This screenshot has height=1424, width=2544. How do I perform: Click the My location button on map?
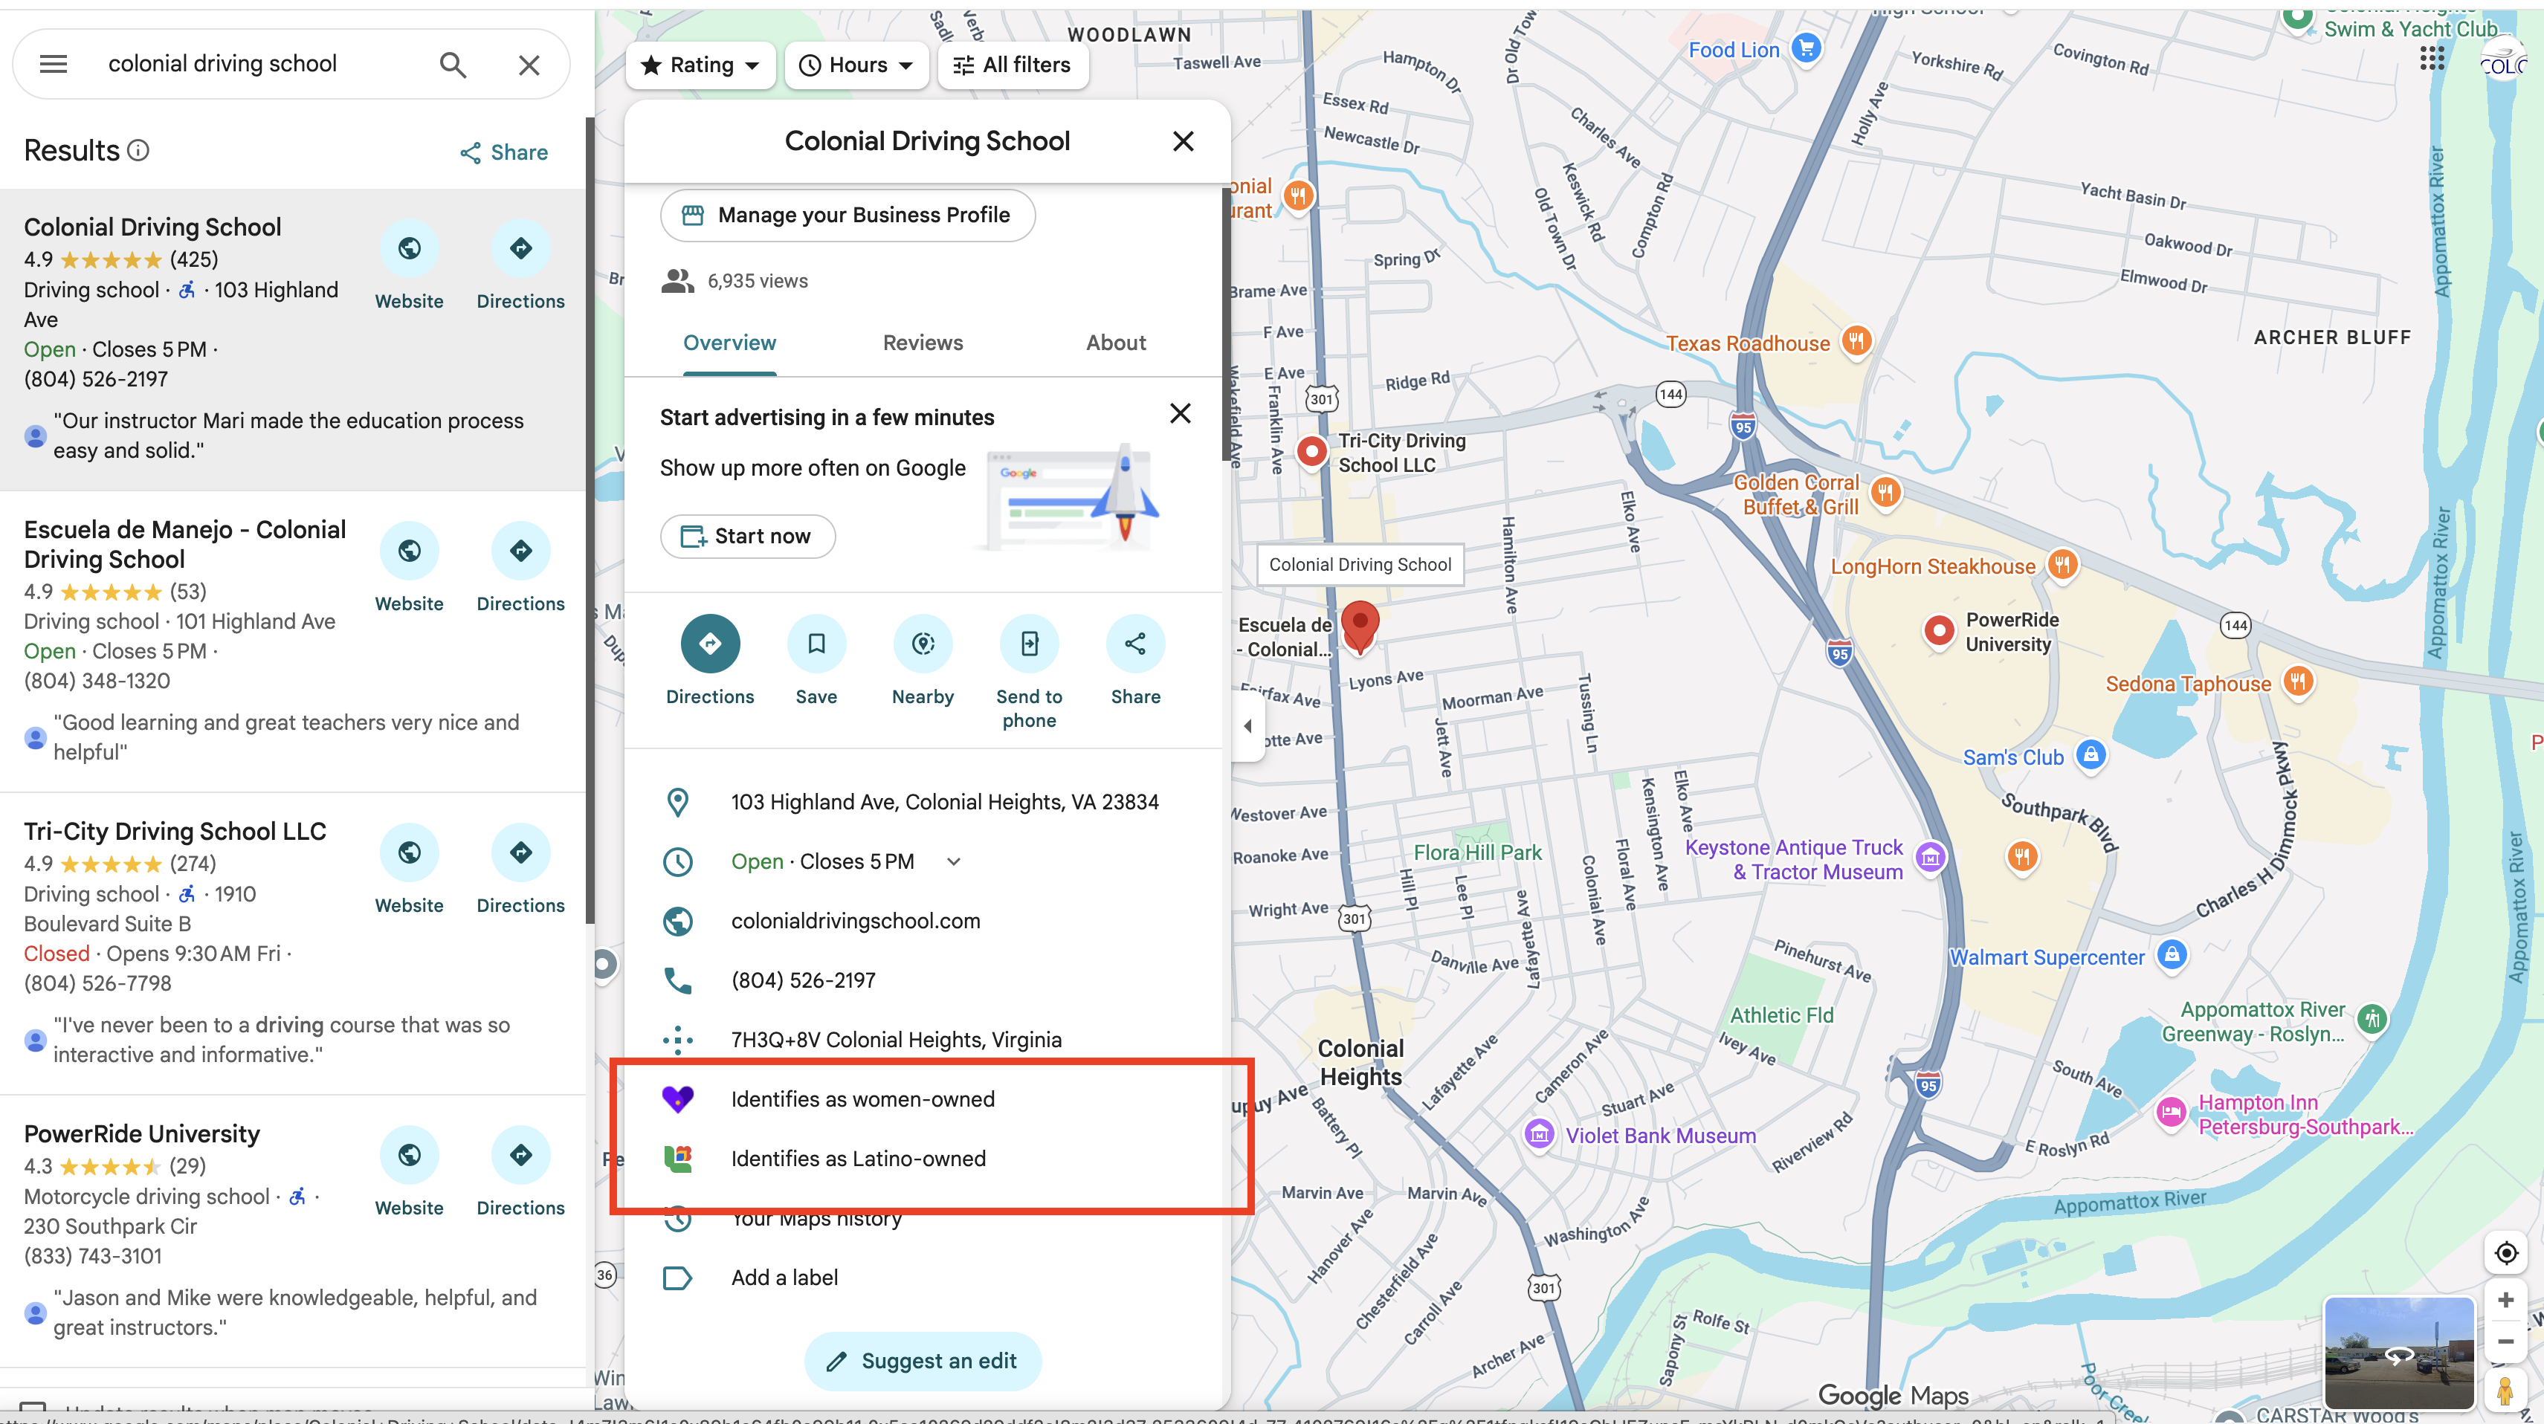coord(2505,1253)
